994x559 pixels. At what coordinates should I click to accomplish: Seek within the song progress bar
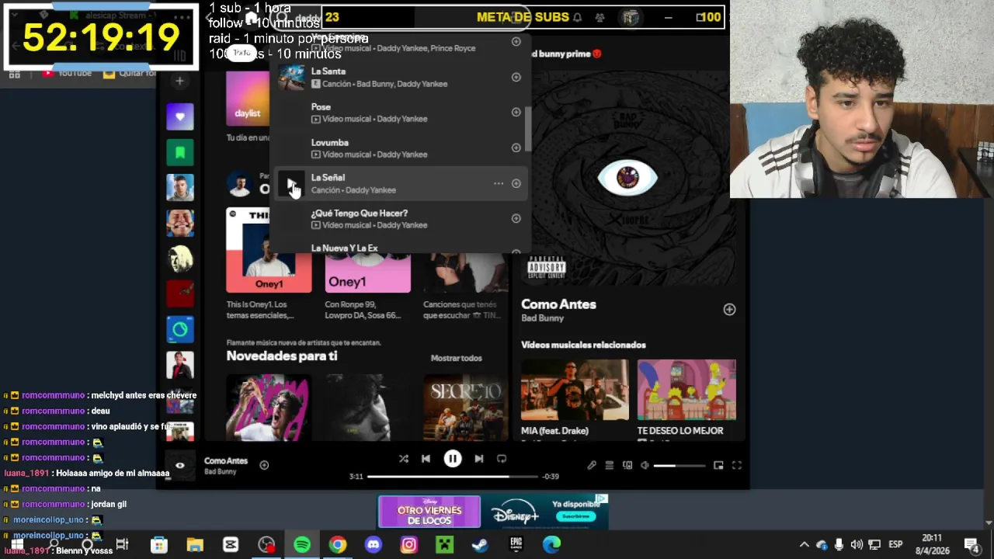453,476
